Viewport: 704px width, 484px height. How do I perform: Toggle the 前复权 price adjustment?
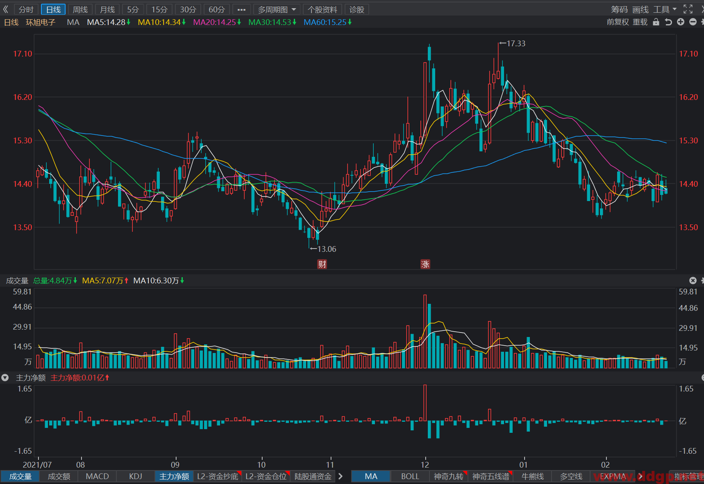point(618,22)
